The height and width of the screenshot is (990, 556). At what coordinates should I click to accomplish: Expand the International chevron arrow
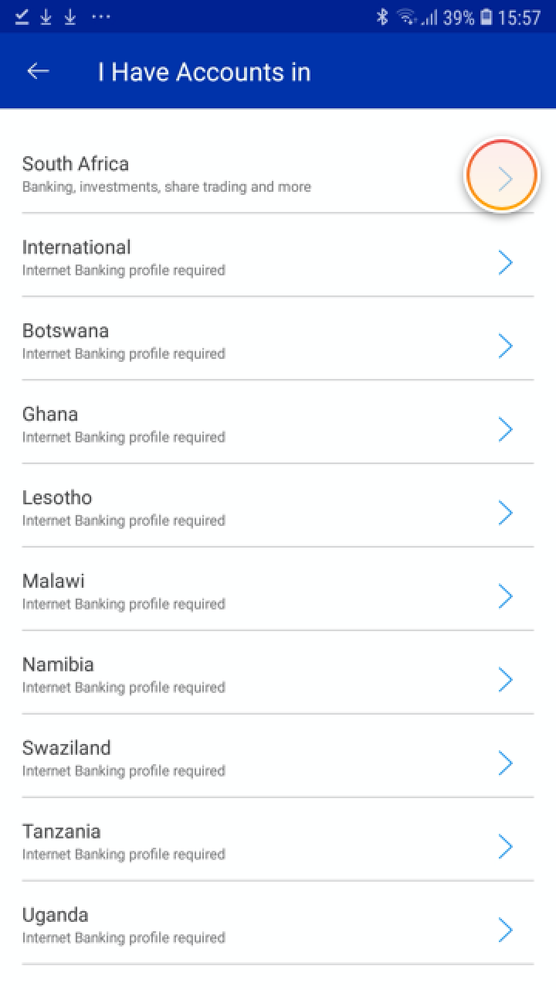coord(505,263)
